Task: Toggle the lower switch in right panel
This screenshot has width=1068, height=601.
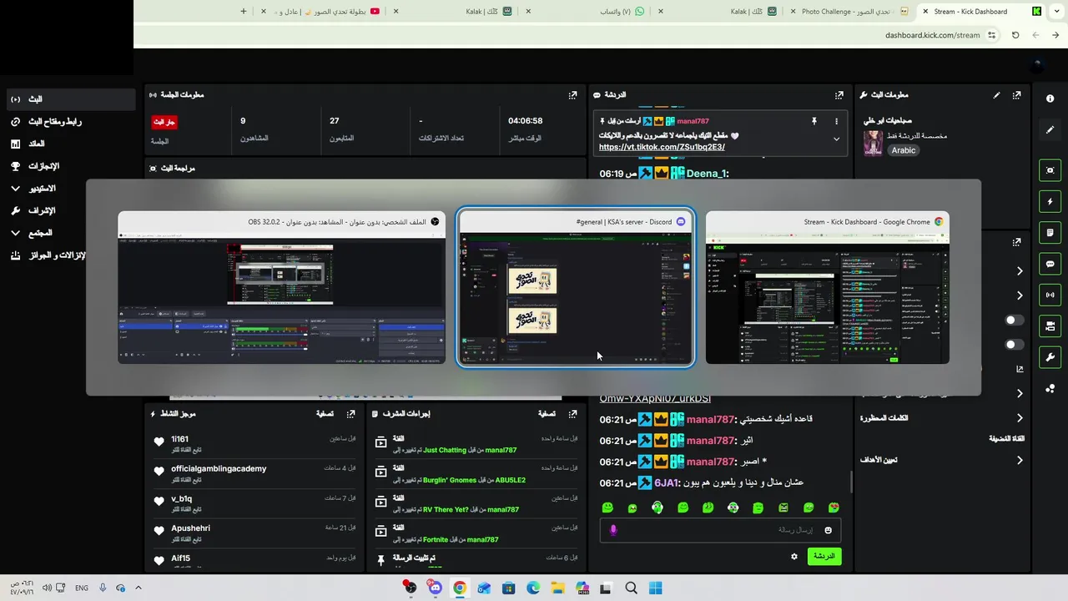Action: click(1014, 345)
